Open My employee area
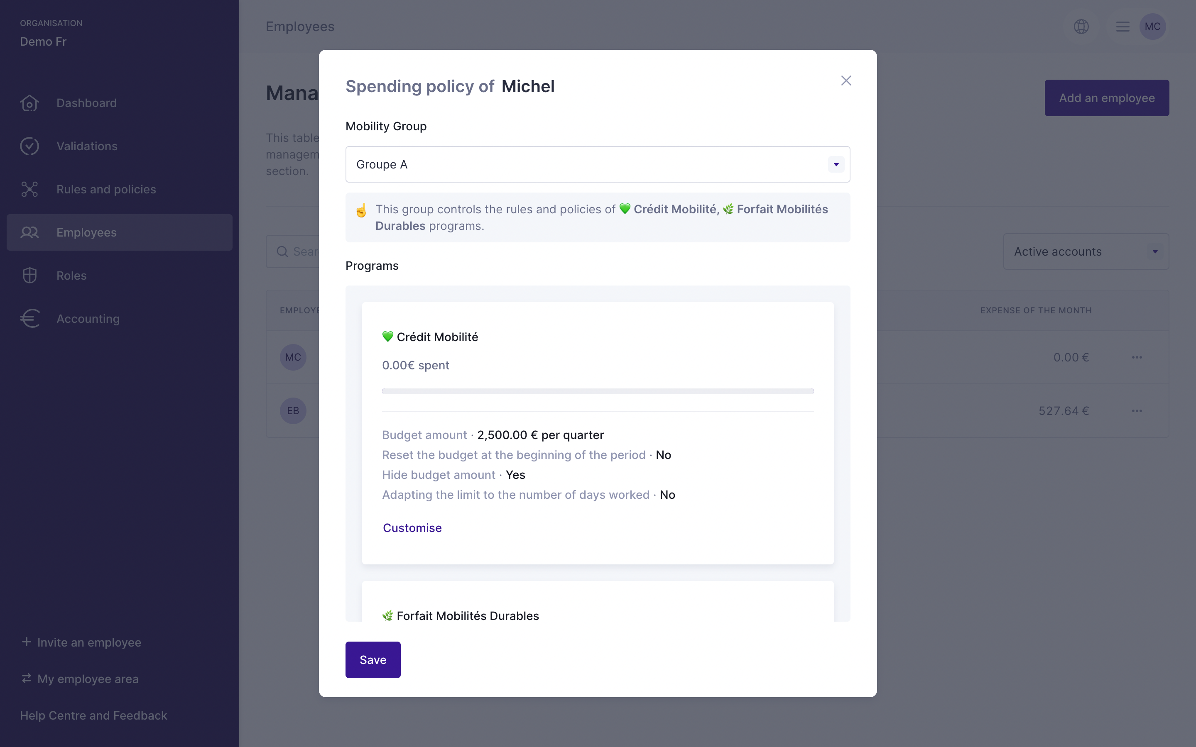This screenshot has width=1196, height=747. (88, 679)
